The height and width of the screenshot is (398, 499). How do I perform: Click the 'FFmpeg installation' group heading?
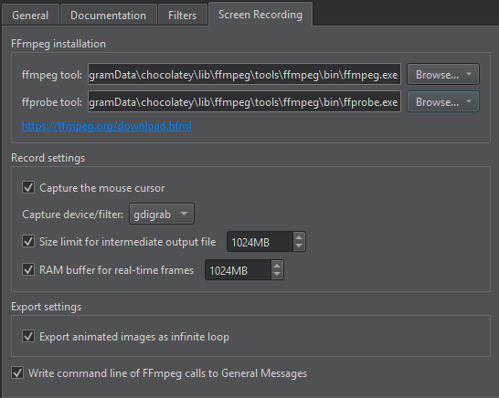[58, 44]
